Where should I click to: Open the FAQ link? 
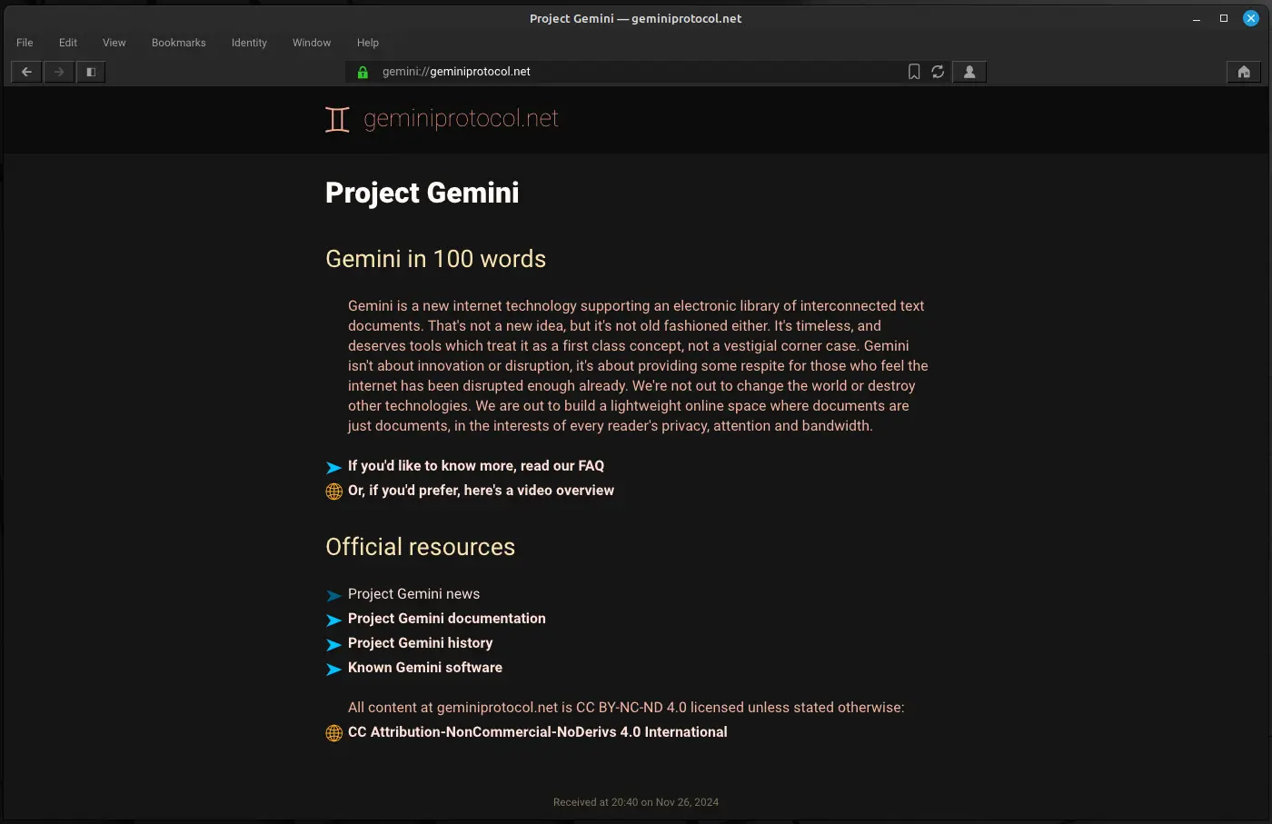[476, 465]
